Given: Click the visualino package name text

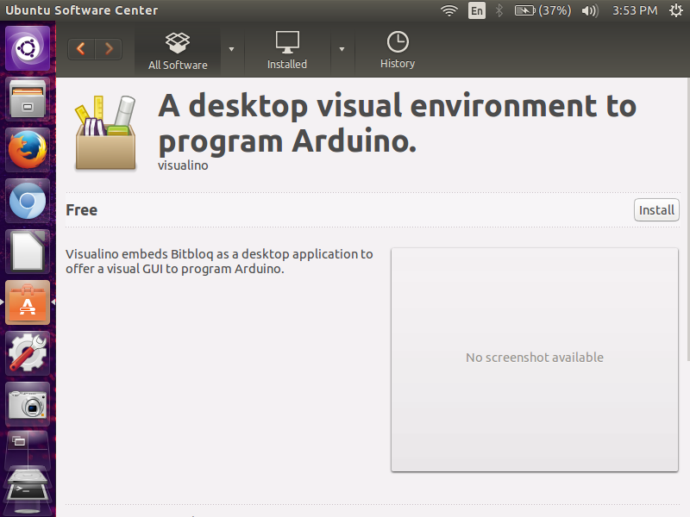Looking at the screenshot, I should (183, 165).
